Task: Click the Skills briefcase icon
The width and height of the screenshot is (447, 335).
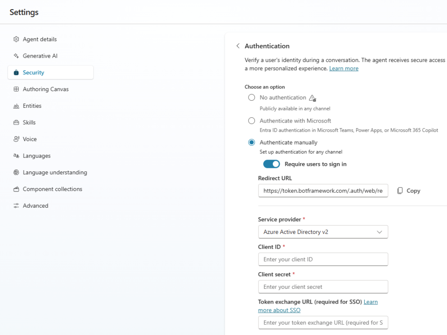Action: [x=16, y=123]
